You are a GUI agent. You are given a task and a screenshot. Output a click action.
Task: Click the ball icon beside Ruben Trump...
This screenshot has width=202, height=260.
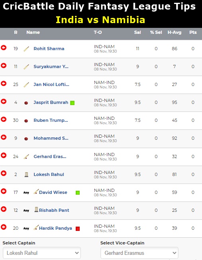[x=26, y=121]
